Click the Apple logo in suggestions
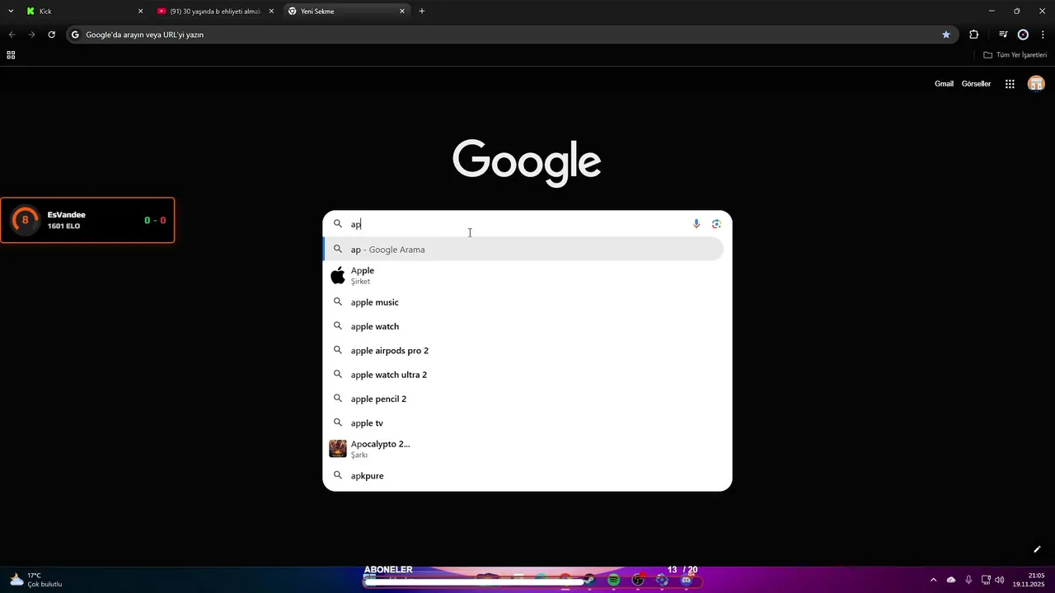Image resolution: width=1055 pixels, height=593 pixels. point(338,276)
